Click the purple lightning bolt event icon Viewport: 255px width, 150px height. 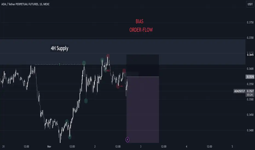coord(127,139)
